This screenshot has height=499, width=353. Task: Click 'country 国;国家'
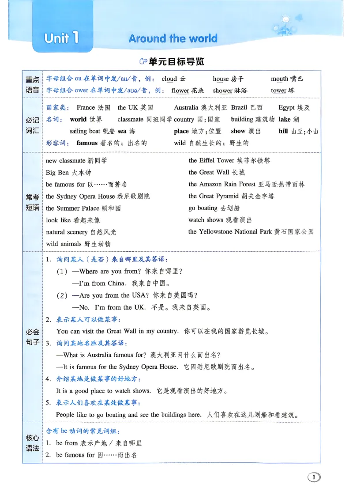pos(197,119)
